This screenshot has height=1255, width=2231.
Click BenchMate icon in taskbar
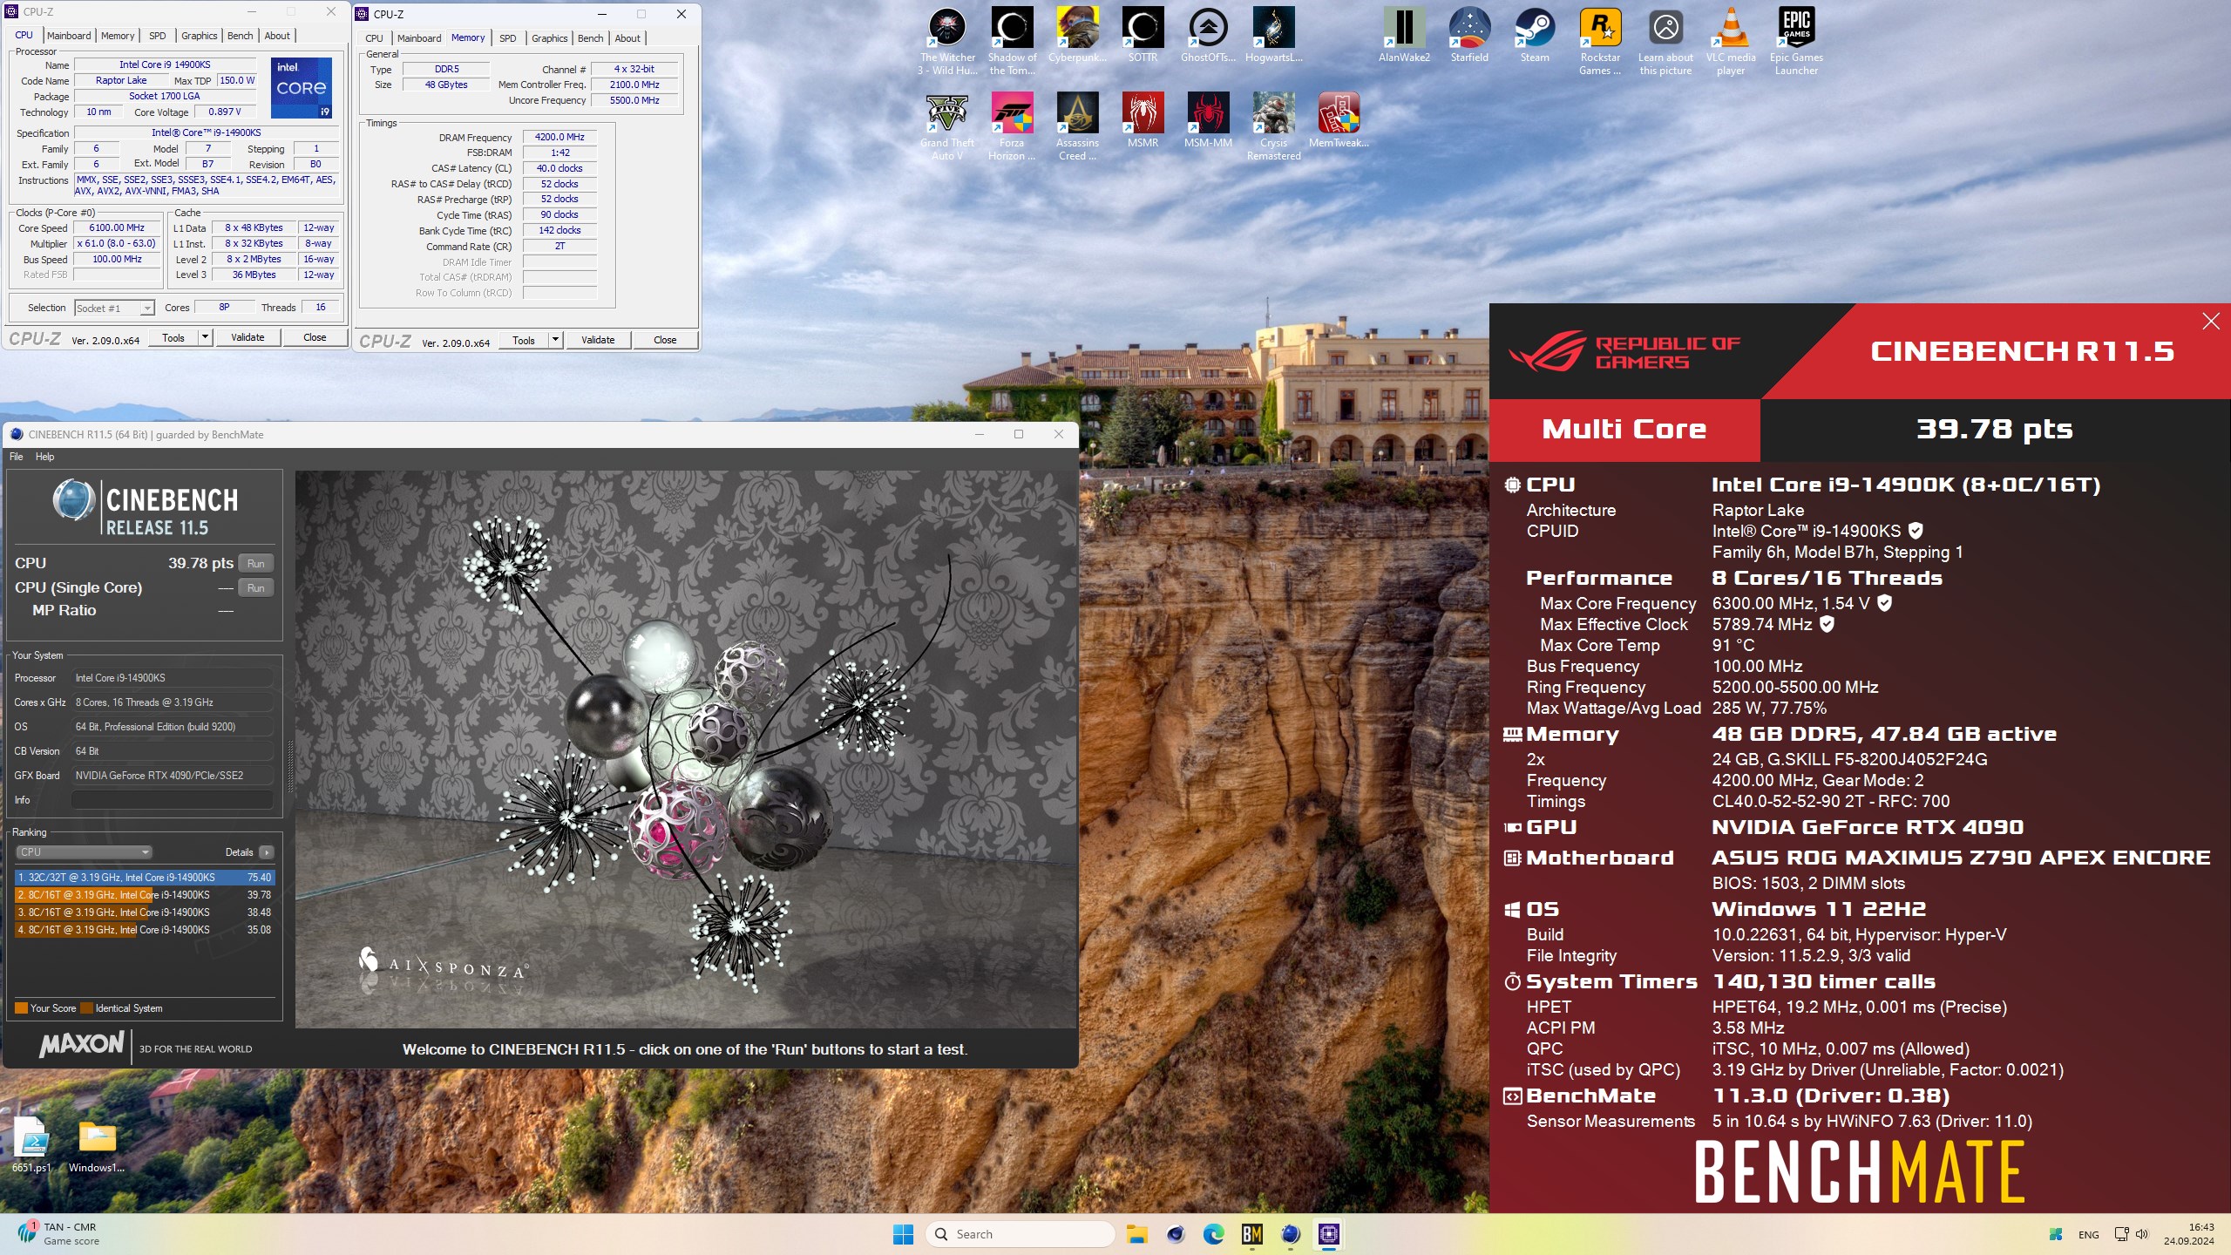(x=1252, y=1234)
